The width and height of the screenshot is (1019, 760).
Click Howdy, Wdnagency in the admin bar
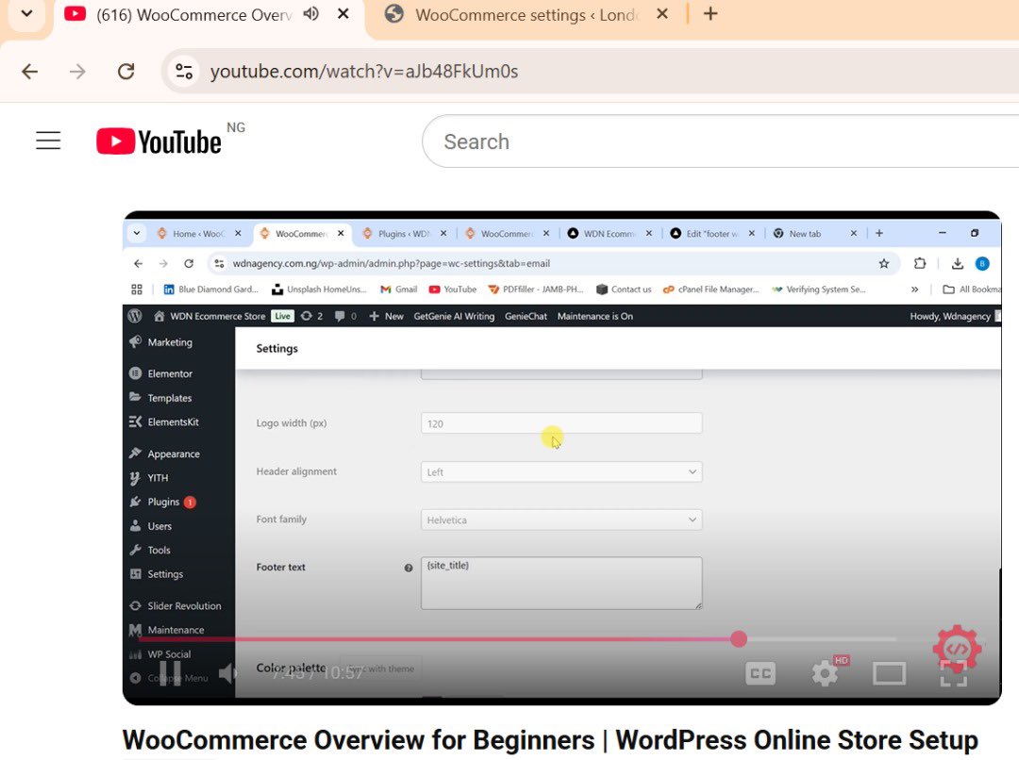coord(950,316)
